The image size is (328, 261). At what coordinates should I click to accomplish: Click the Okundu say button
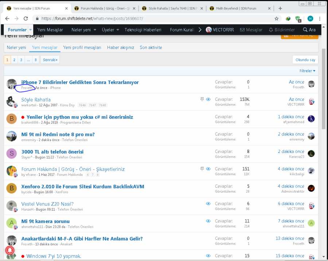tap(305, 60)
